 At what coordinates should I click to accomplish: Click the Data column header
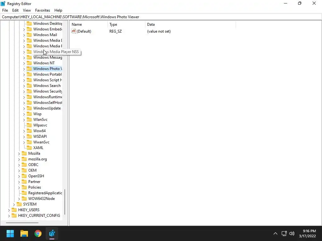(191, 24)
